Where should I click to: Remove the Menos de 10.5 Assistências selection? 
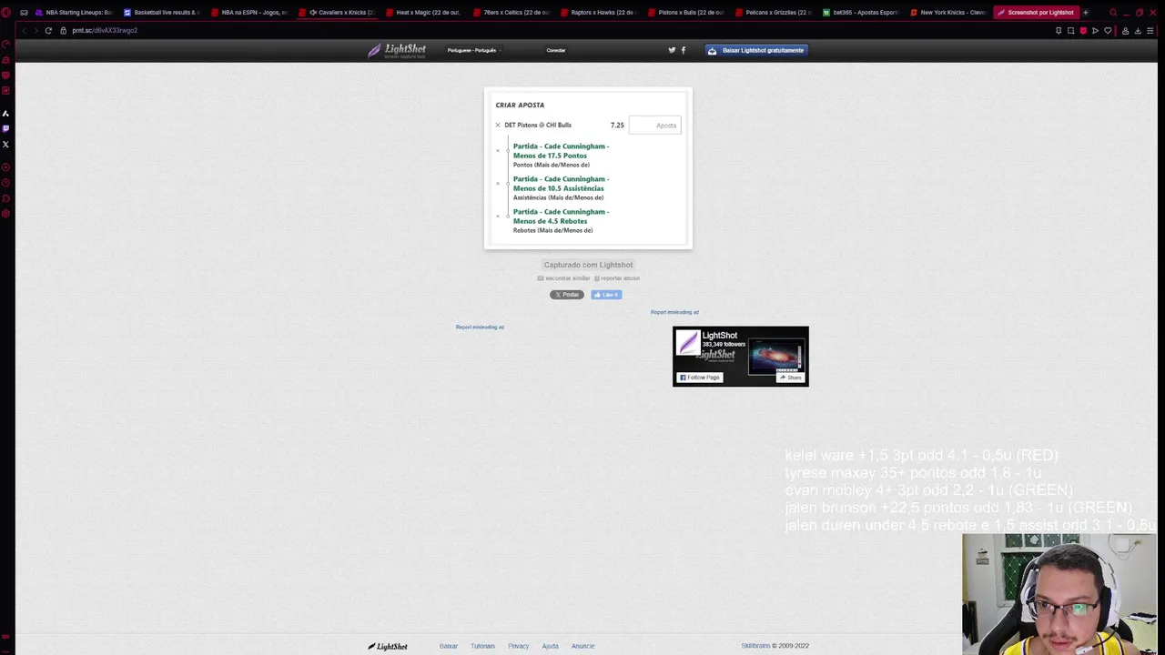pyautogui.click(x=498, y=183)
